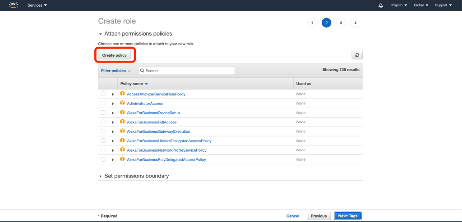Select the AccessAnalyzerServiceRolePolicy checkbox
Image resolution: width=462 pixels, height=222 pixels.
click(x=103, y=94)
